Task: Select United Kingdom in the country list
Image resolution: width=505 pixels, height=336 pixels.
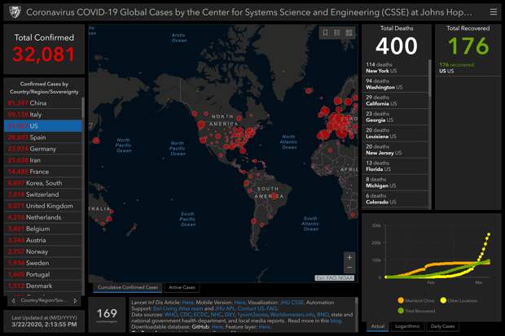Action: click(43, 206)
